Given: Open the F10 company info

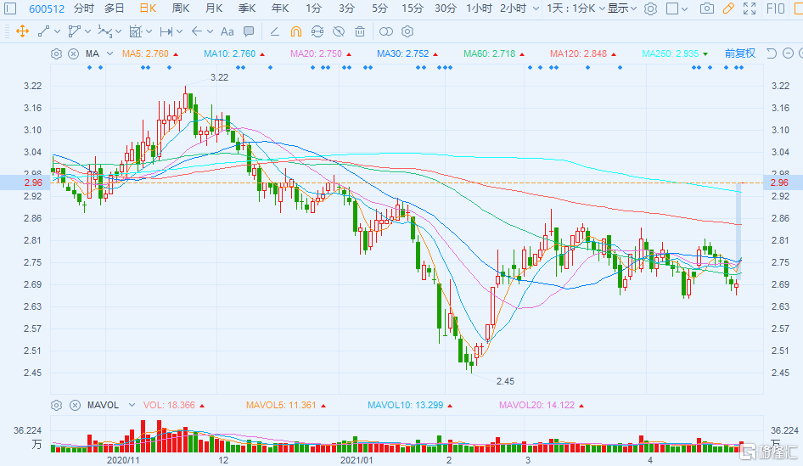Looking at the screenshot, I should (775, 8).
